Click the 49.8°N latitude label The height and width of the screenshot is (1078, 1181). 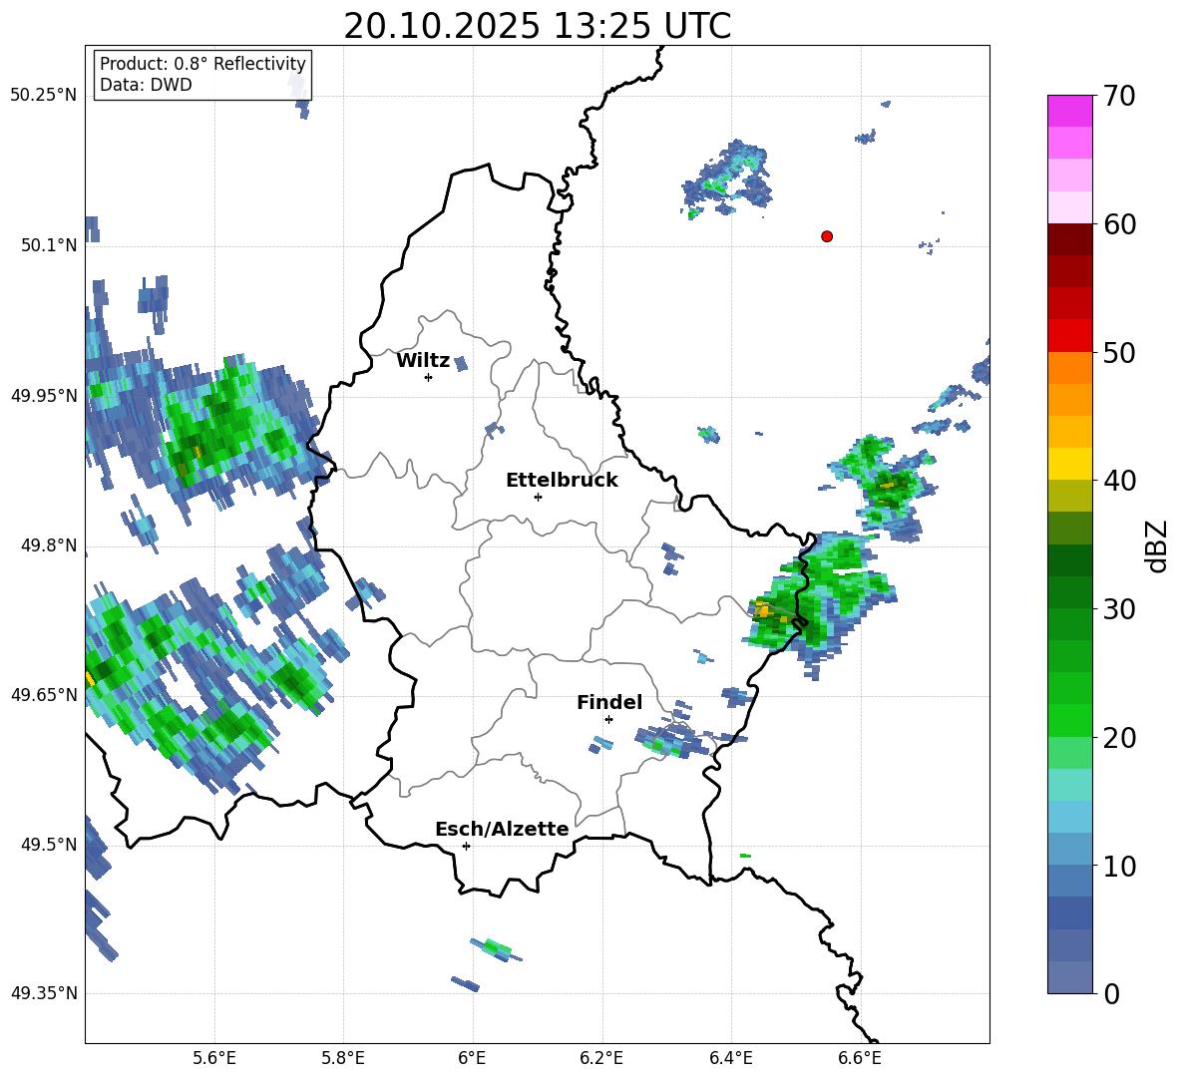pos(49,545)
